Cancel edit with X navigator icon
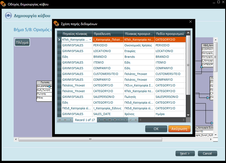 tap(136, 120)
